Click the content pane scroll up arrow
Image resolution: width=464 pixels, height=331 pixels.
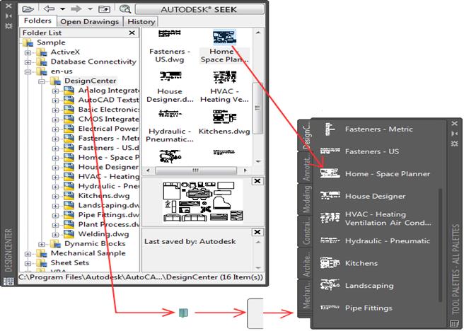258,33
